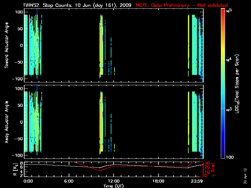
Task: Click the 'Time (UT)' x-axis label
Action: [x=114, y=186]
